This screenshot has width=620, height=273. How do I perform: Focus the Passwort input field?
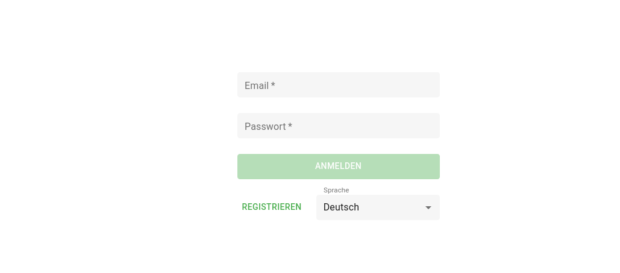coord(338,126)
